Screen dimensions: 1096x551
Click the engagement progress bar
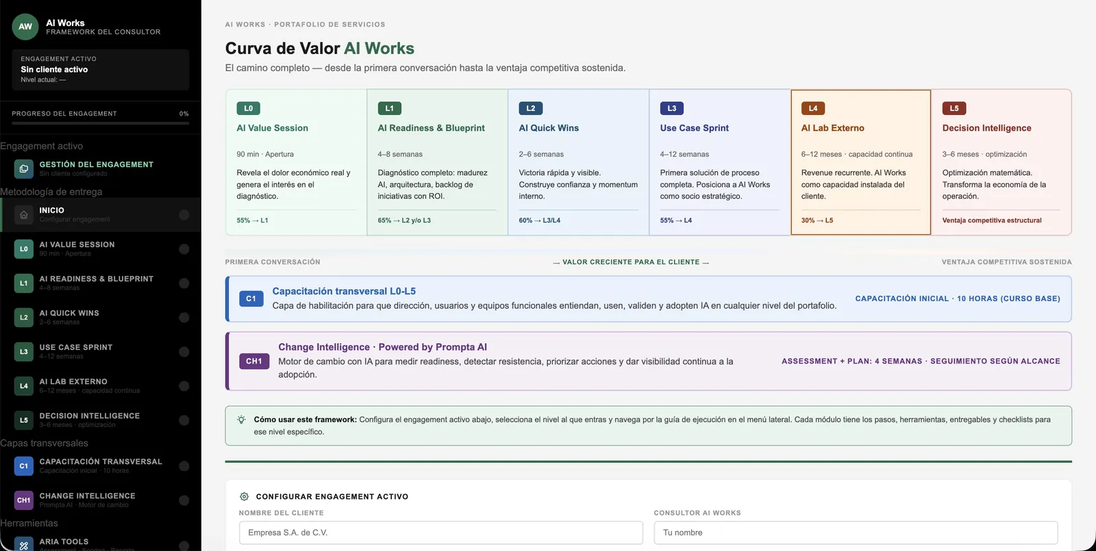(100, 123)
